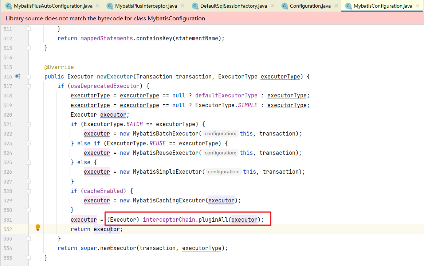Collapse the BATCH if block on line 321
The width and height of the screenshot is (424, 266).
29,124
